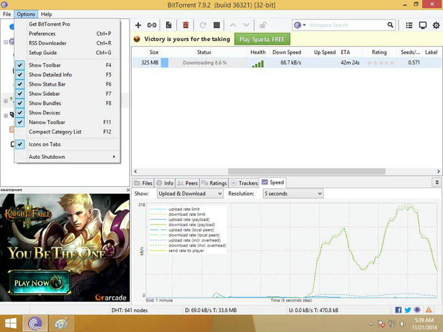Click the search magnifying glass icon

pyautogui.click(x=390, y=25)
